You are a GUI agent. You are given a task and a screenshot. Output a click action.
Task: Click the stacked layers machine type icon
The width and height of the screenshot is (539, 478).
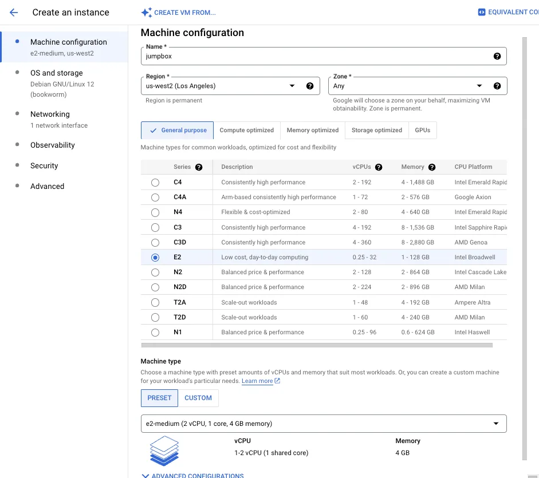pos(164,451)
